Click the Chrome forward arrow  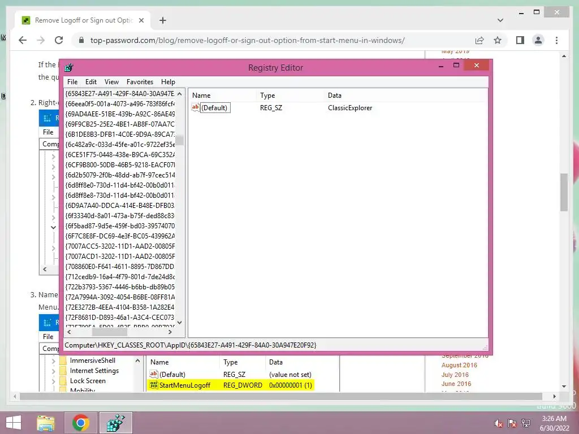(41, 40)
